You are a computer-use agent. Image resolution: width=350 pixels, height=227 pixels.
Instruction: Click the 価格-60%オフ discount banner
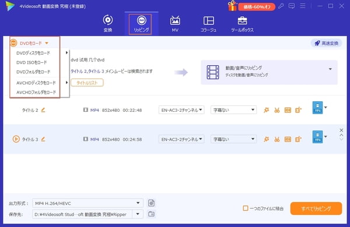[x=257, y=7]
